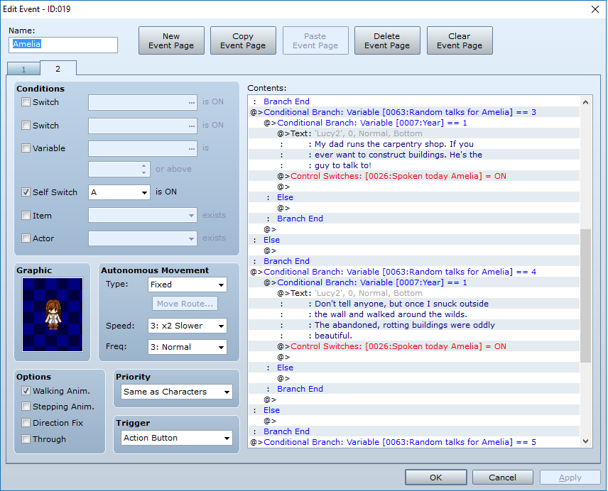608x491 pixels.
Task: Open Trigger dropdown Action Button
Action: 176,438
